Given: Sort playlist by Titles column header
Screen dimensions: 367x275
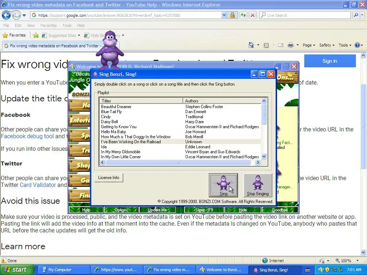Looking at the screenshot, I should [x=141, y=101].
